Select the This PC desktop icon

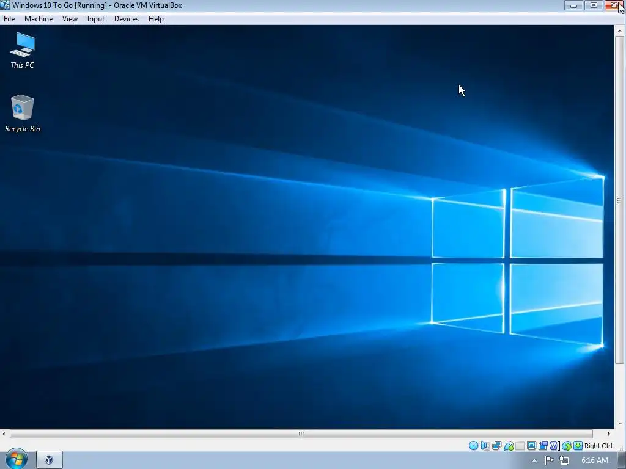tap(23, 51)
